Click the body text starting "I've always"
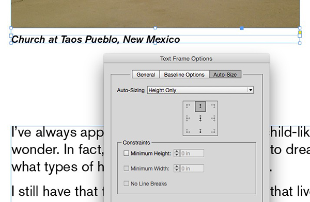This screenshot has width=310, height=202. point(57,132)
